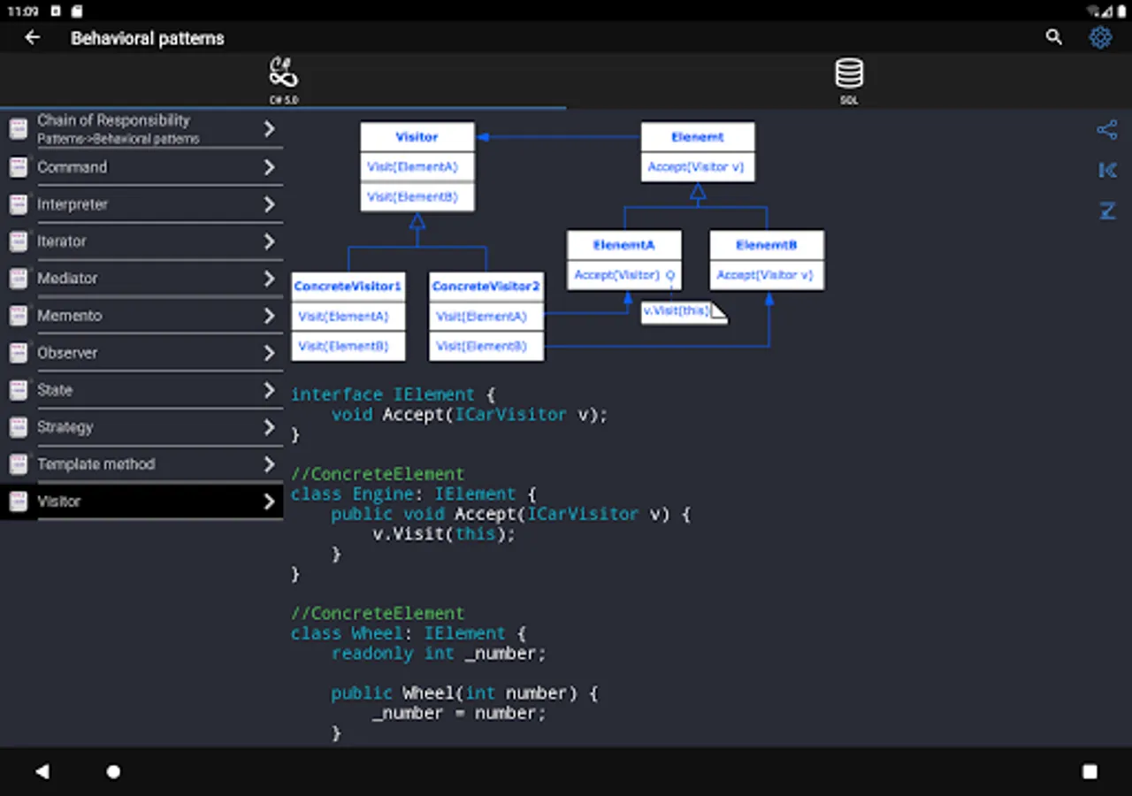1132x796 pixels.
Task: Expand the Memento item chevron
Action: pos(269,316)
